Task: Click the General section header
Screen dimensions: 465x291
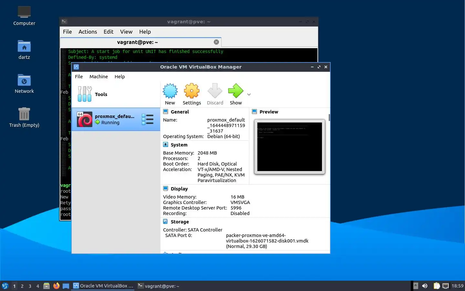Action: coord(180,112)
